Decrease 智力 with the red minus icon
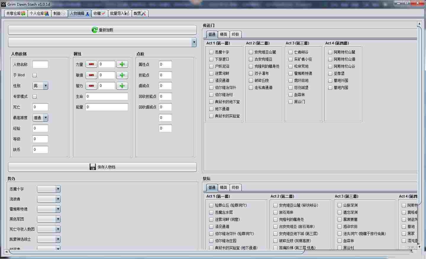The image size is (426, 259). [91, 86]
